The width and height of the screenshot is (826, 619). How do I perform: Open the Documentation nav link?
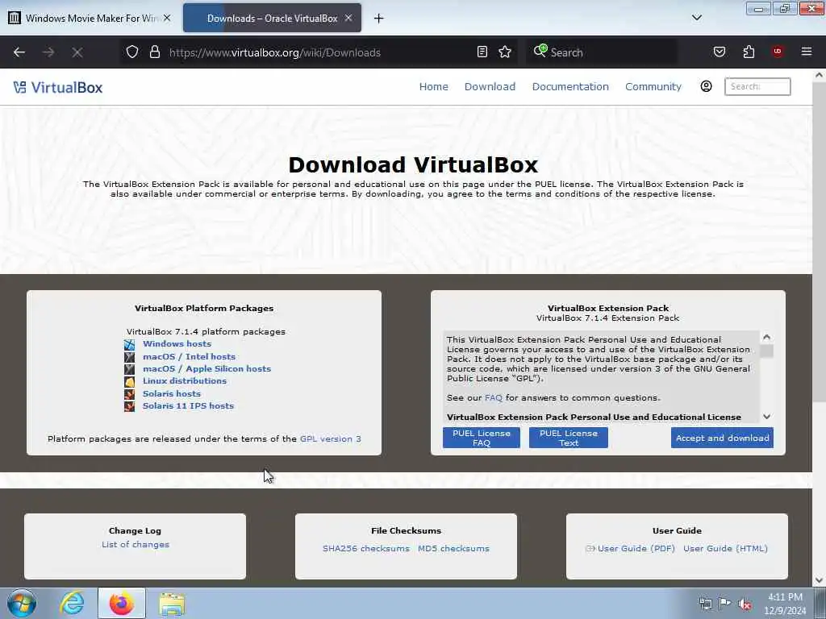tap(570, 86)
